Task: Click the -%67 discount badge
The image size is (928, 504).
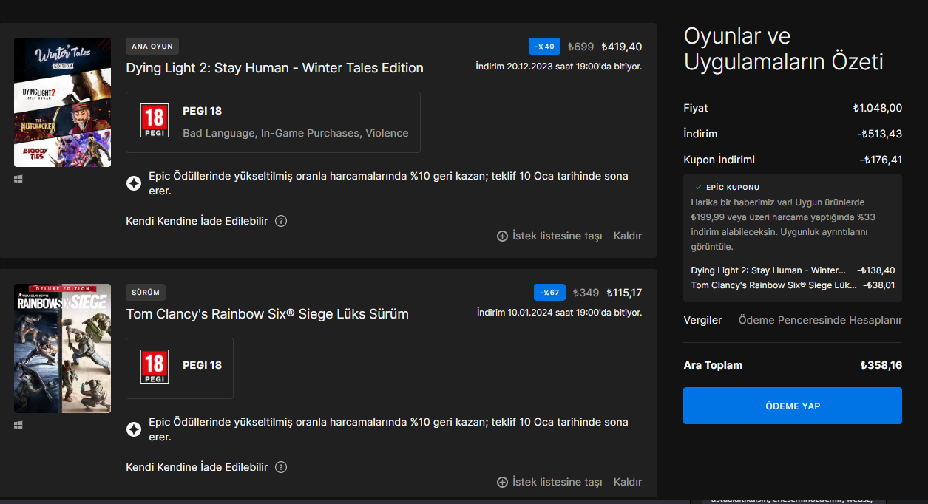Action: (549, 292)
